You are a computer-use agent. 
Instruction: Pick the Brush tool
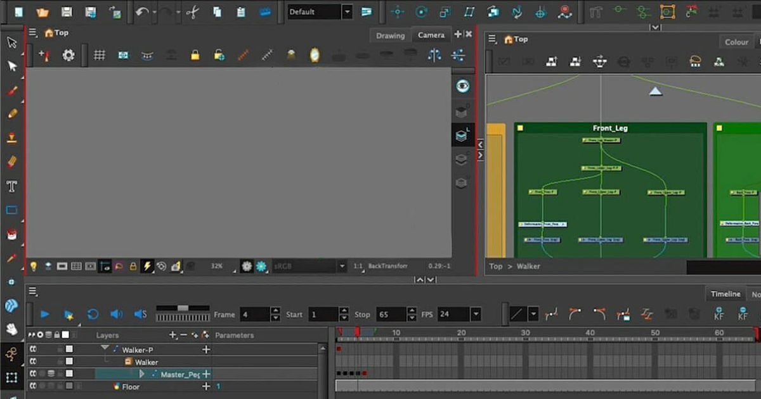[x=11, y=90]
